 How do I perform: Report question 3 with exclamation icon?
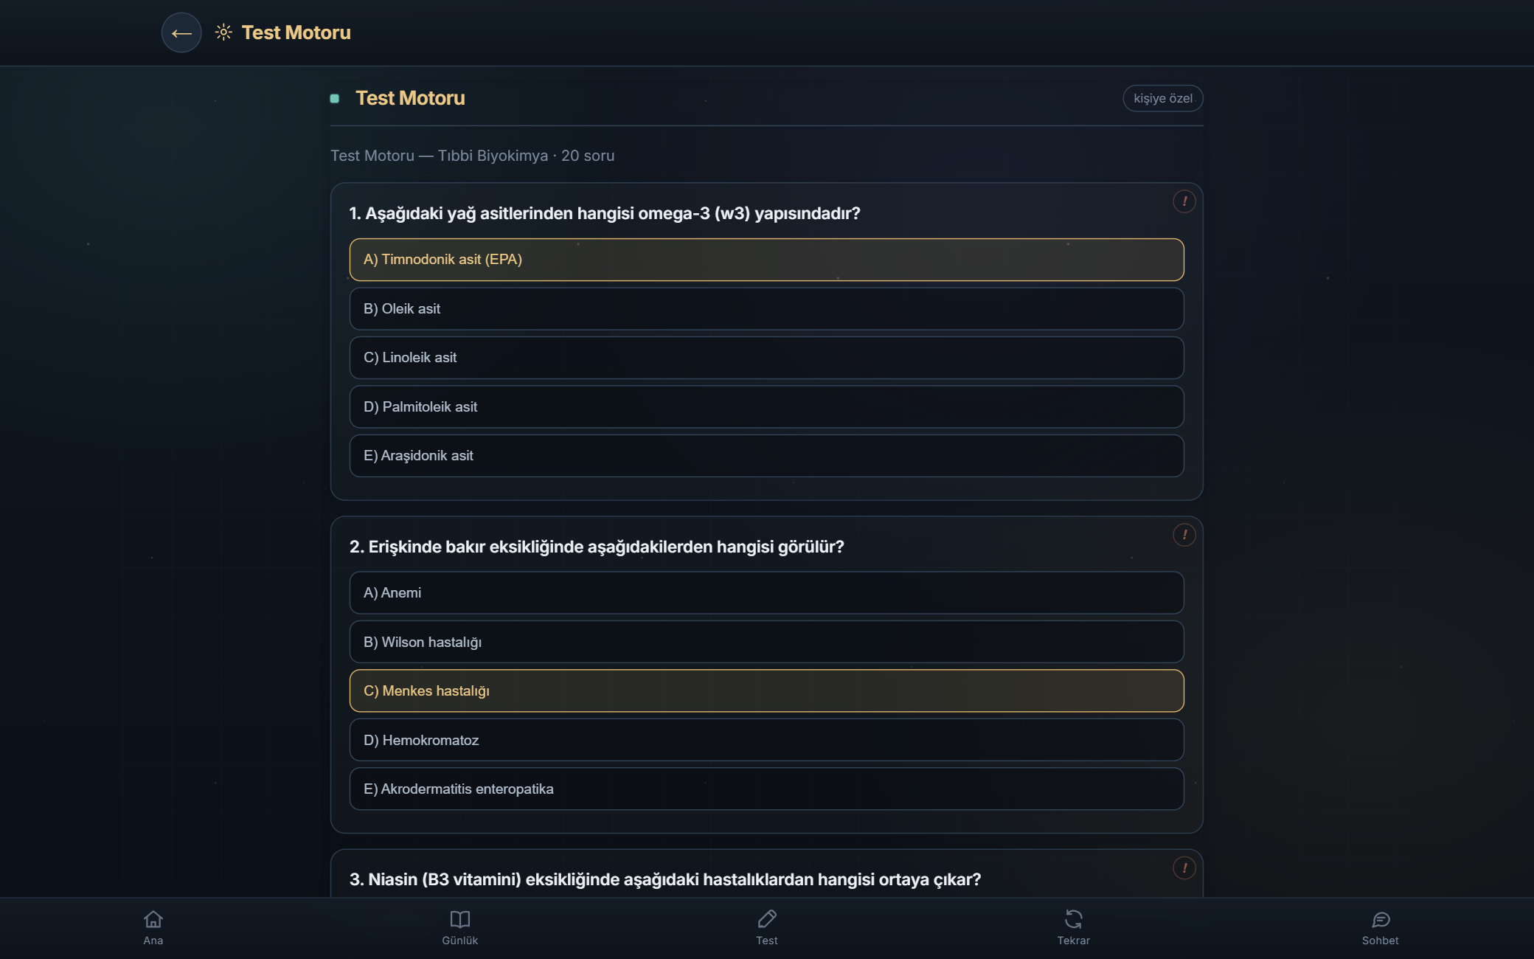click(1184, 868)
